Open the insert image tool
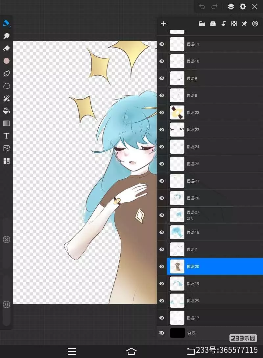263x358 pixels. coord(6,148)
